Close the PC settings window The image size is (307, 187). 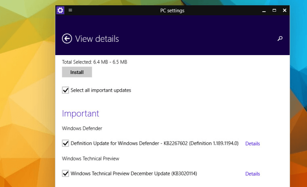(285, 10)
